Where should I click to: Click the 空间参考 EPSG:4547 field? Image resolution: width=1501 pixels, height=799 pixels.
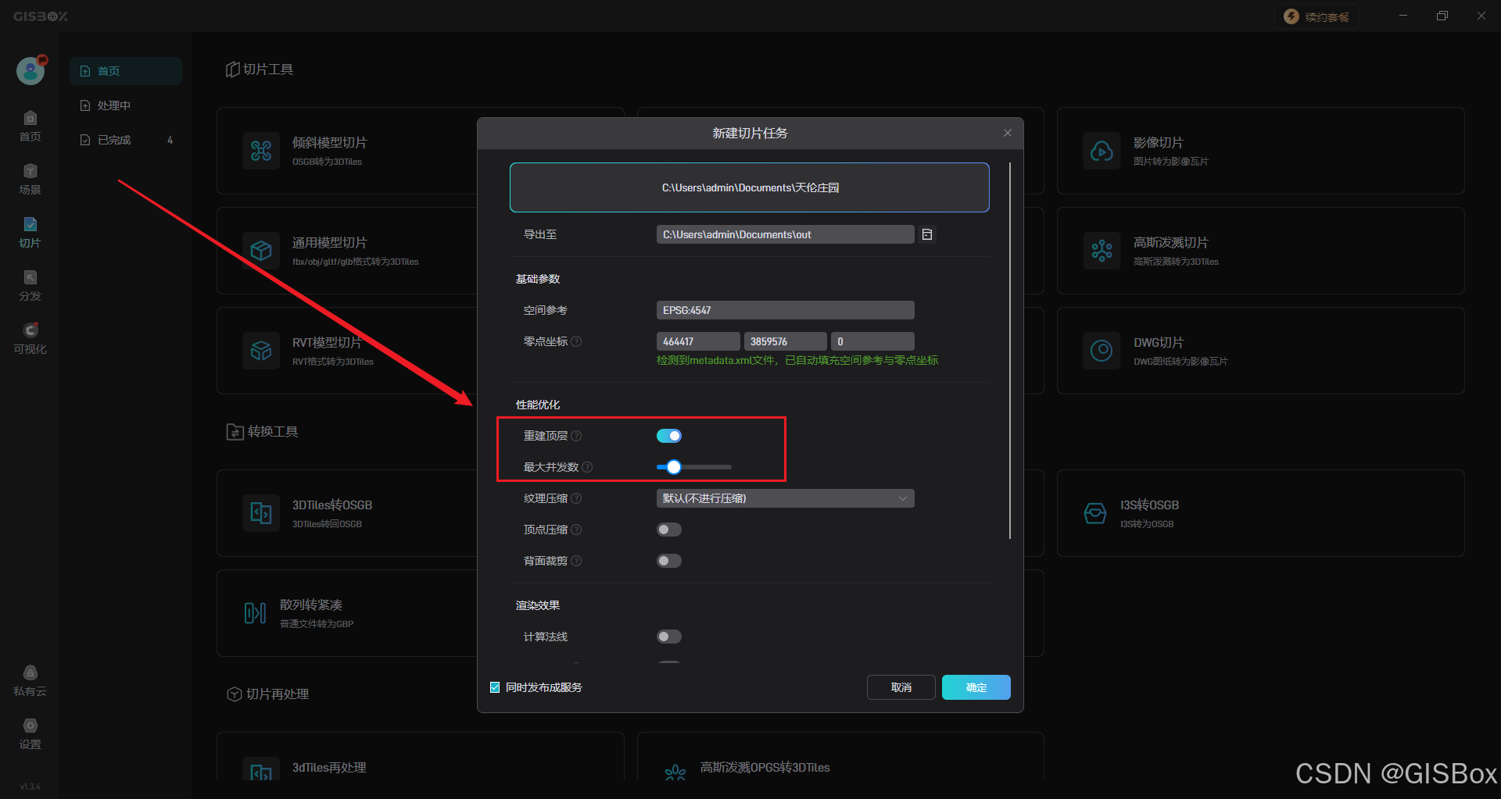(785, 310)
